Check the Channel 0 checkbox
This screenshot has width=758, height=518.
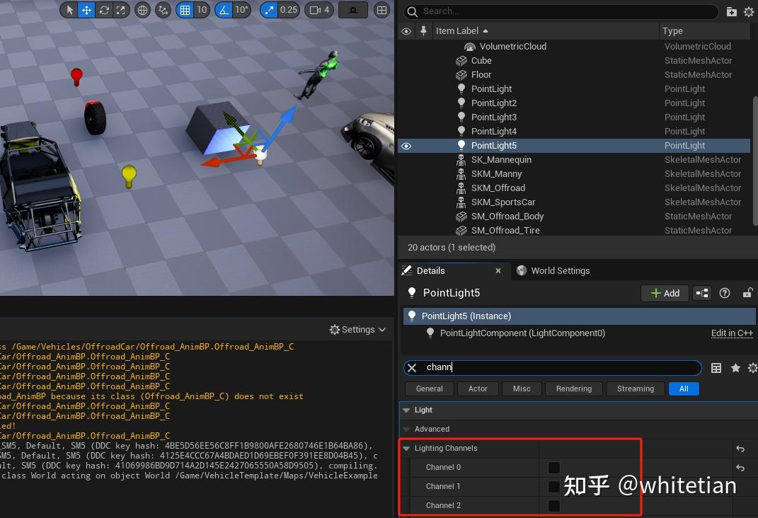click(x=555, y=467)
